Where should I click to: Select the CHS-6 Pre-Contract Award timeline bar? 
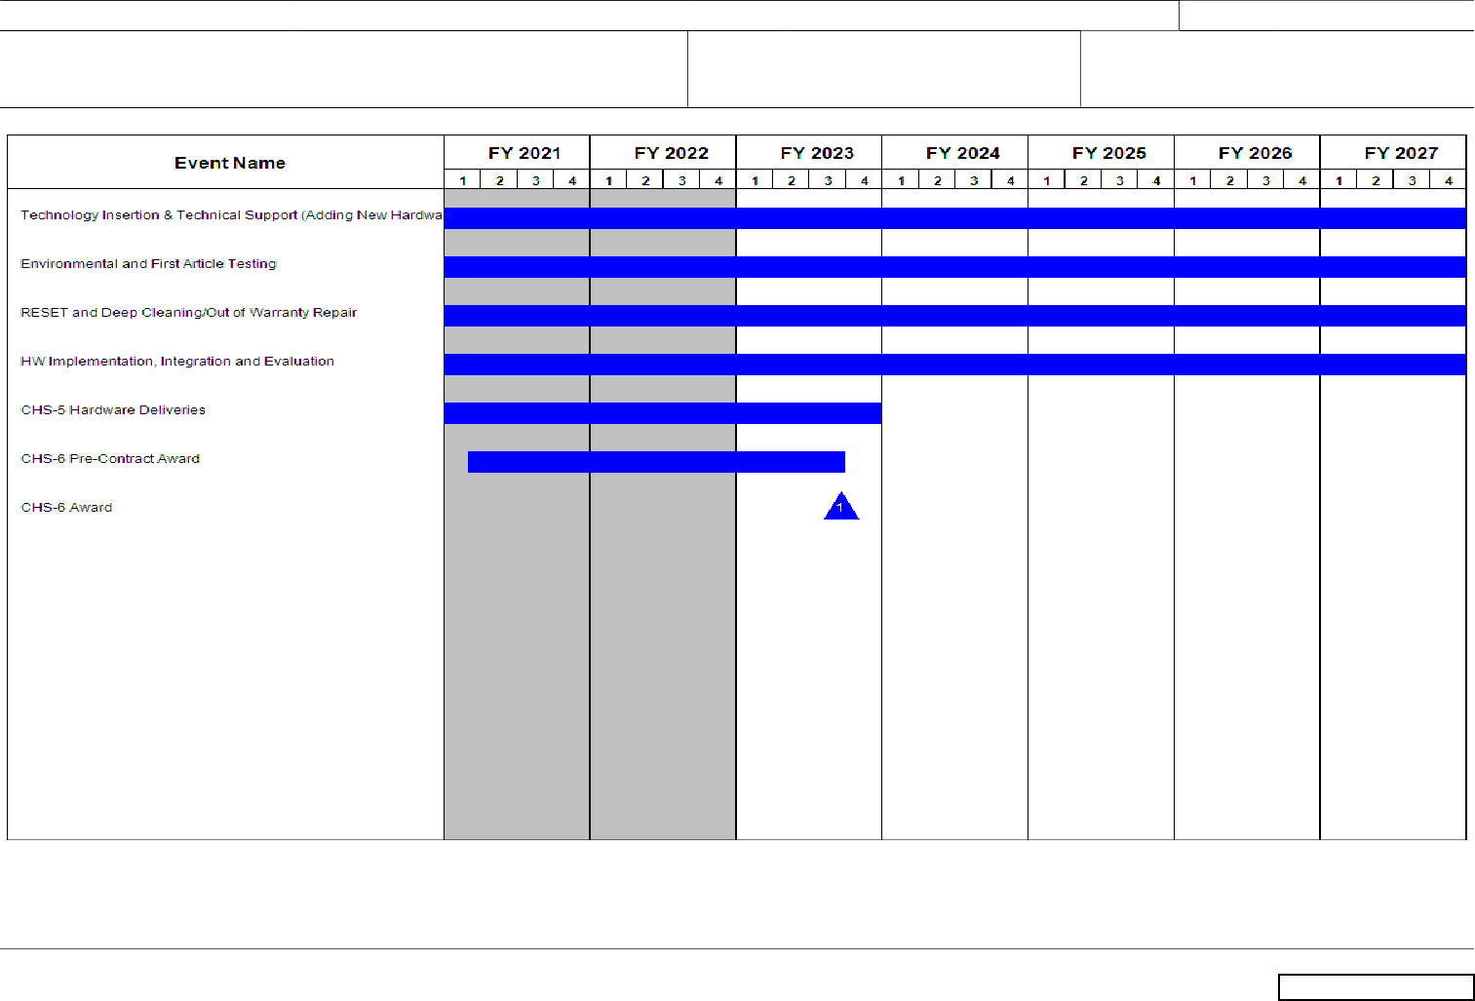click(x=656, y=462)
